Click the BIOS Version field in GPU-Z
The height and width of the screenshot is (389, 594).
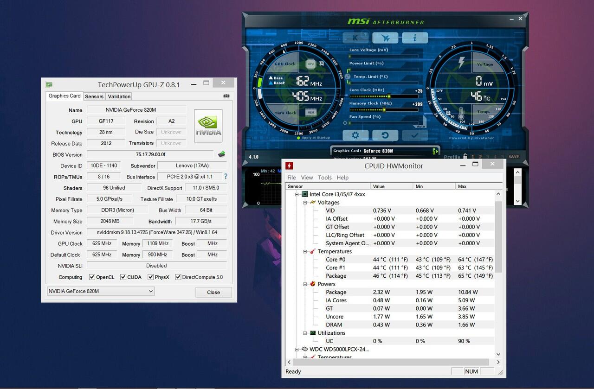[x=150, y=154]
